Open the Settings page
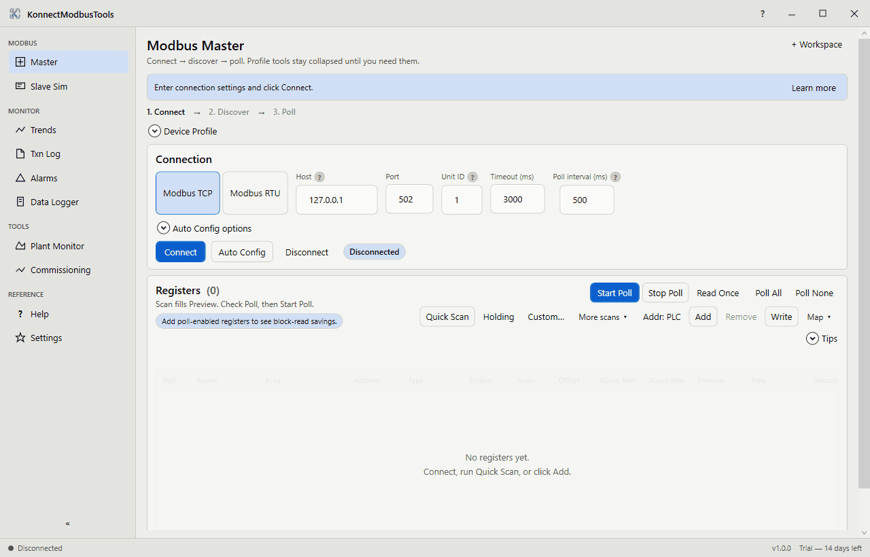Image resolution: width=870 pixels, height=557 pixels. [x=69, y=338]
